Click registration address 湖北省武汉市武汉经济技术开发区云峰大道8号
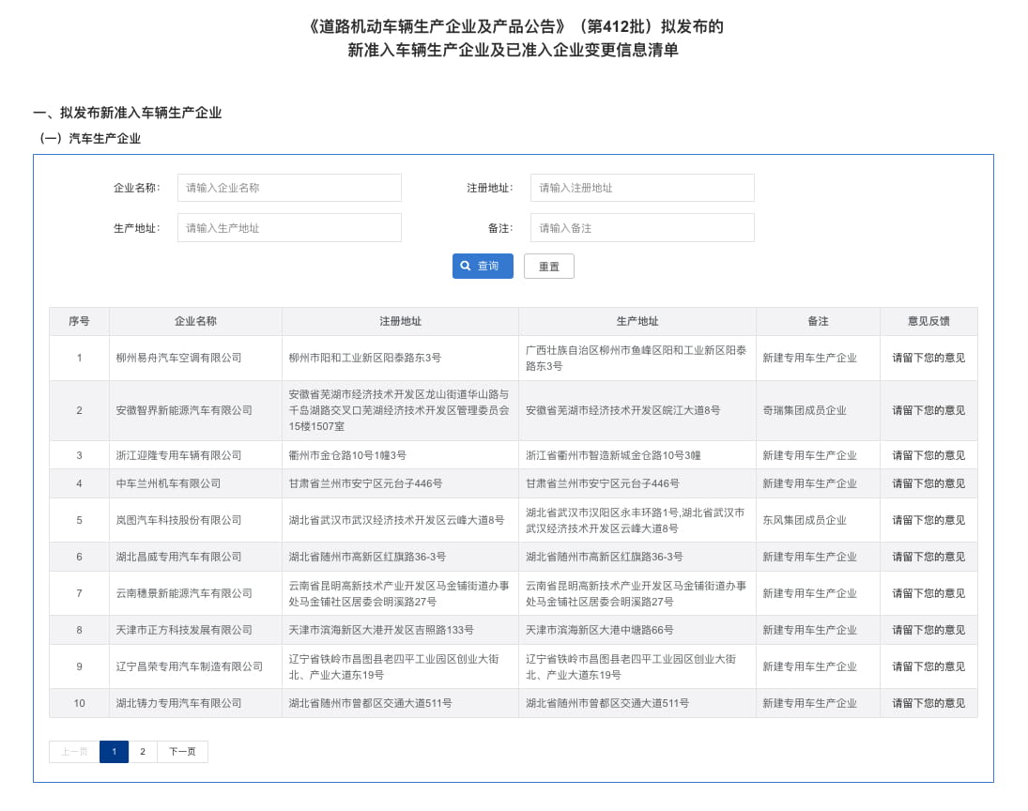Viewport: 1028px width, 811px height. (396, 521)
